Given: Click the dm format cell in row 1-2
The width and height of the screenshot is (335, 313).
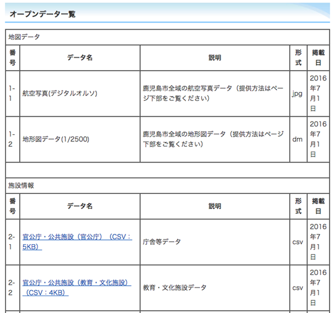Looking at the screenshot, I should click(x=298, y=139).
